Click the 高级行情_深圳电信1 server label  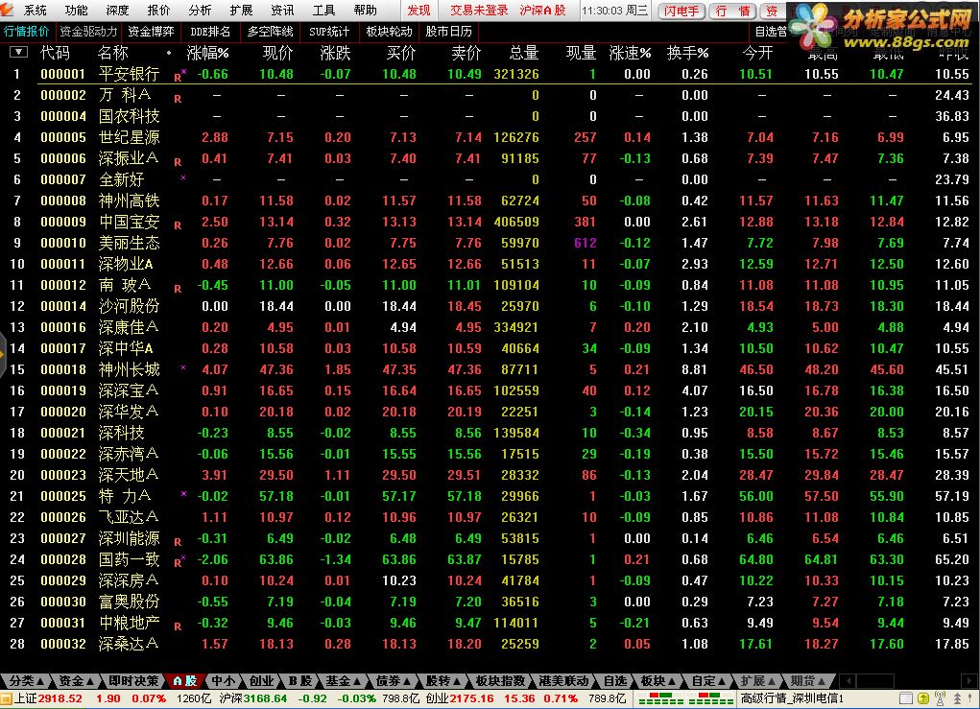tap(792, 698)
